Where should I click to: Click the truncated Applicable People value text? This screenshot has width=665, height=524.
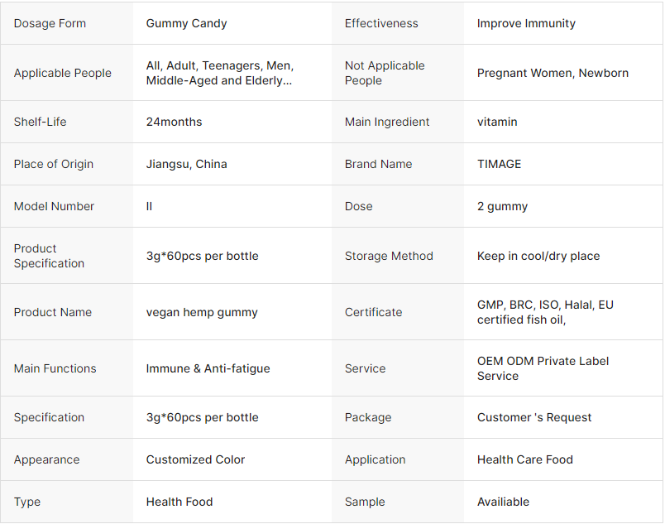coord(219,73)
